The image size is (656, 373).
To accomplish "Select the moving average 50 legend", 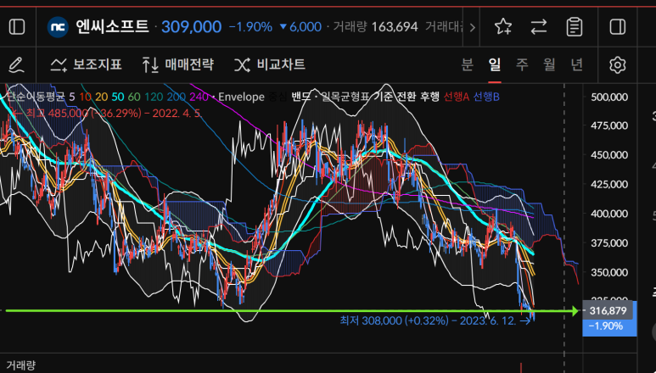I will click(x=118, y=97).
